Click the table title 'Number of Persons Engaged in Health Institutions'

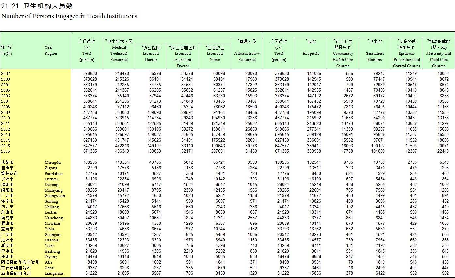point(69,16)
